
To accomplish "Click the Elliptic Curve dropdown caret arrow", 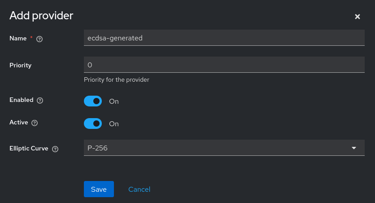I will click(354, 148).
